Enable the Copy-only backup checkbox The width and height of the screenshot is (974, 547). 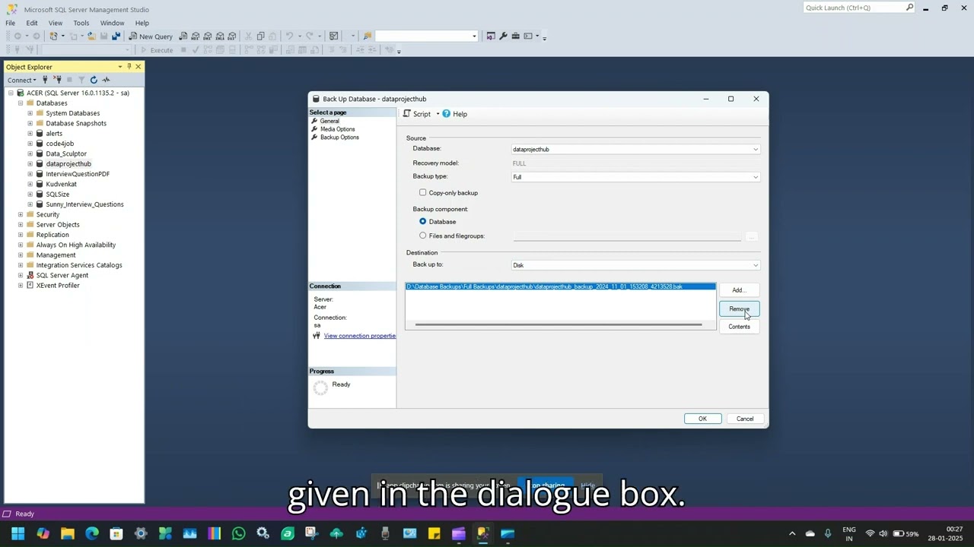point(423,192)
